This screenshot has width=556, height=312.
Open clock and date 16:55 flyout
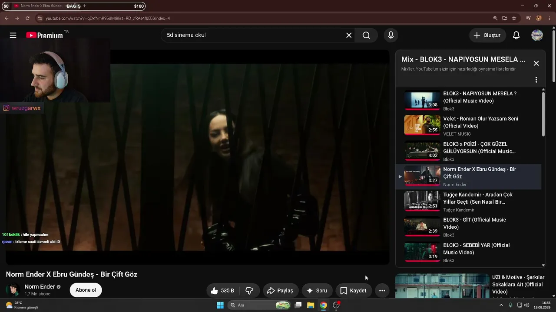543,305
